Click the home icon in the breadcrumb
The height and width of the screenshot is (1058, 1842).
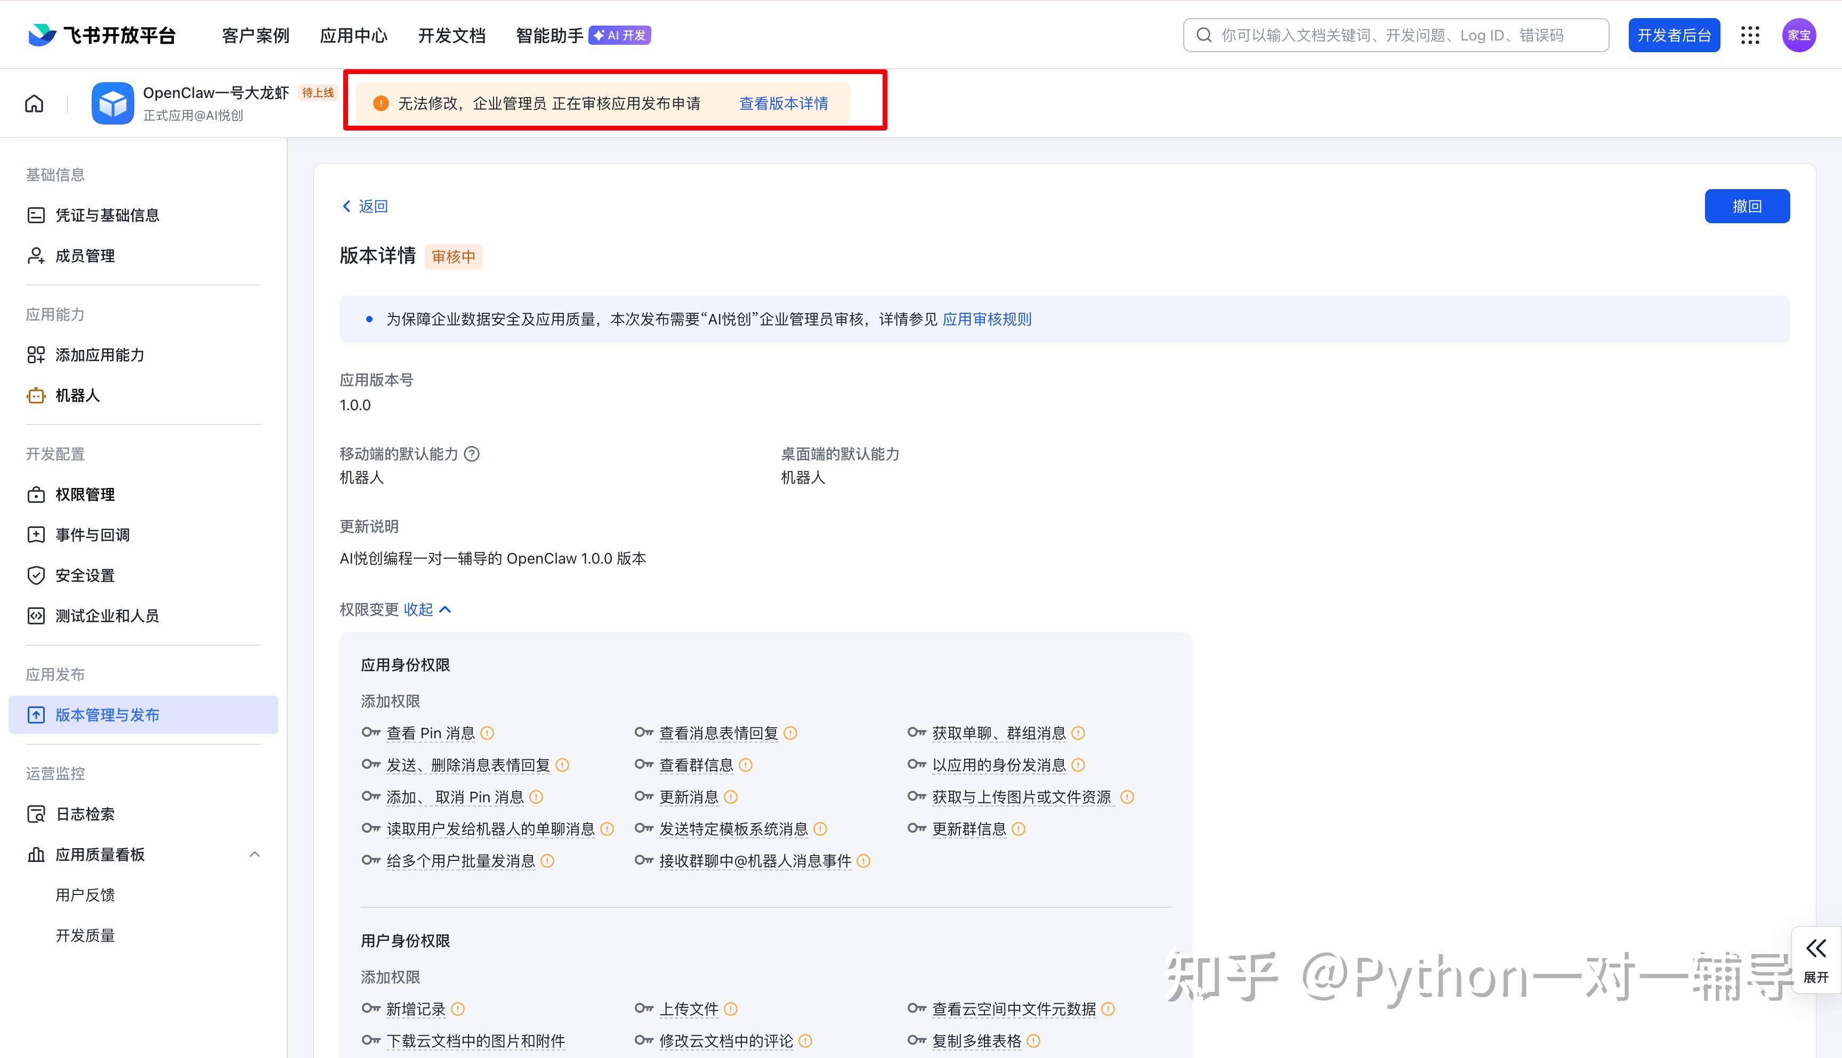(x=34, y=103)
